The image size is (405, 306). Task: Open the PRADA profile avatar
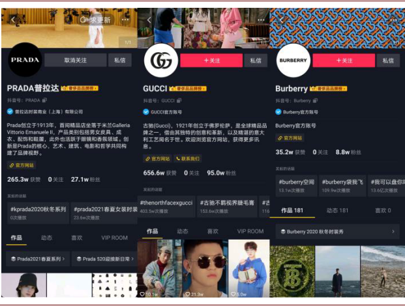25,60
